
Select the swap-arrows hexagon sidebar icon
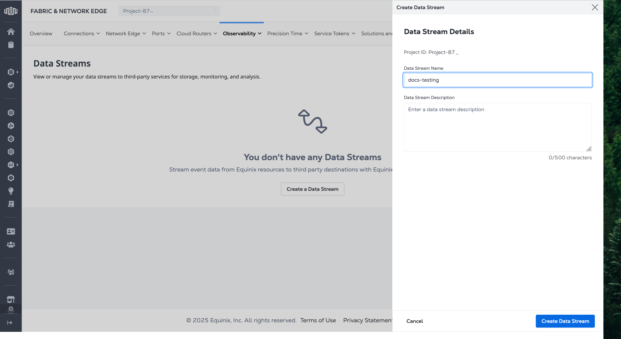click(x=11, y=165)
